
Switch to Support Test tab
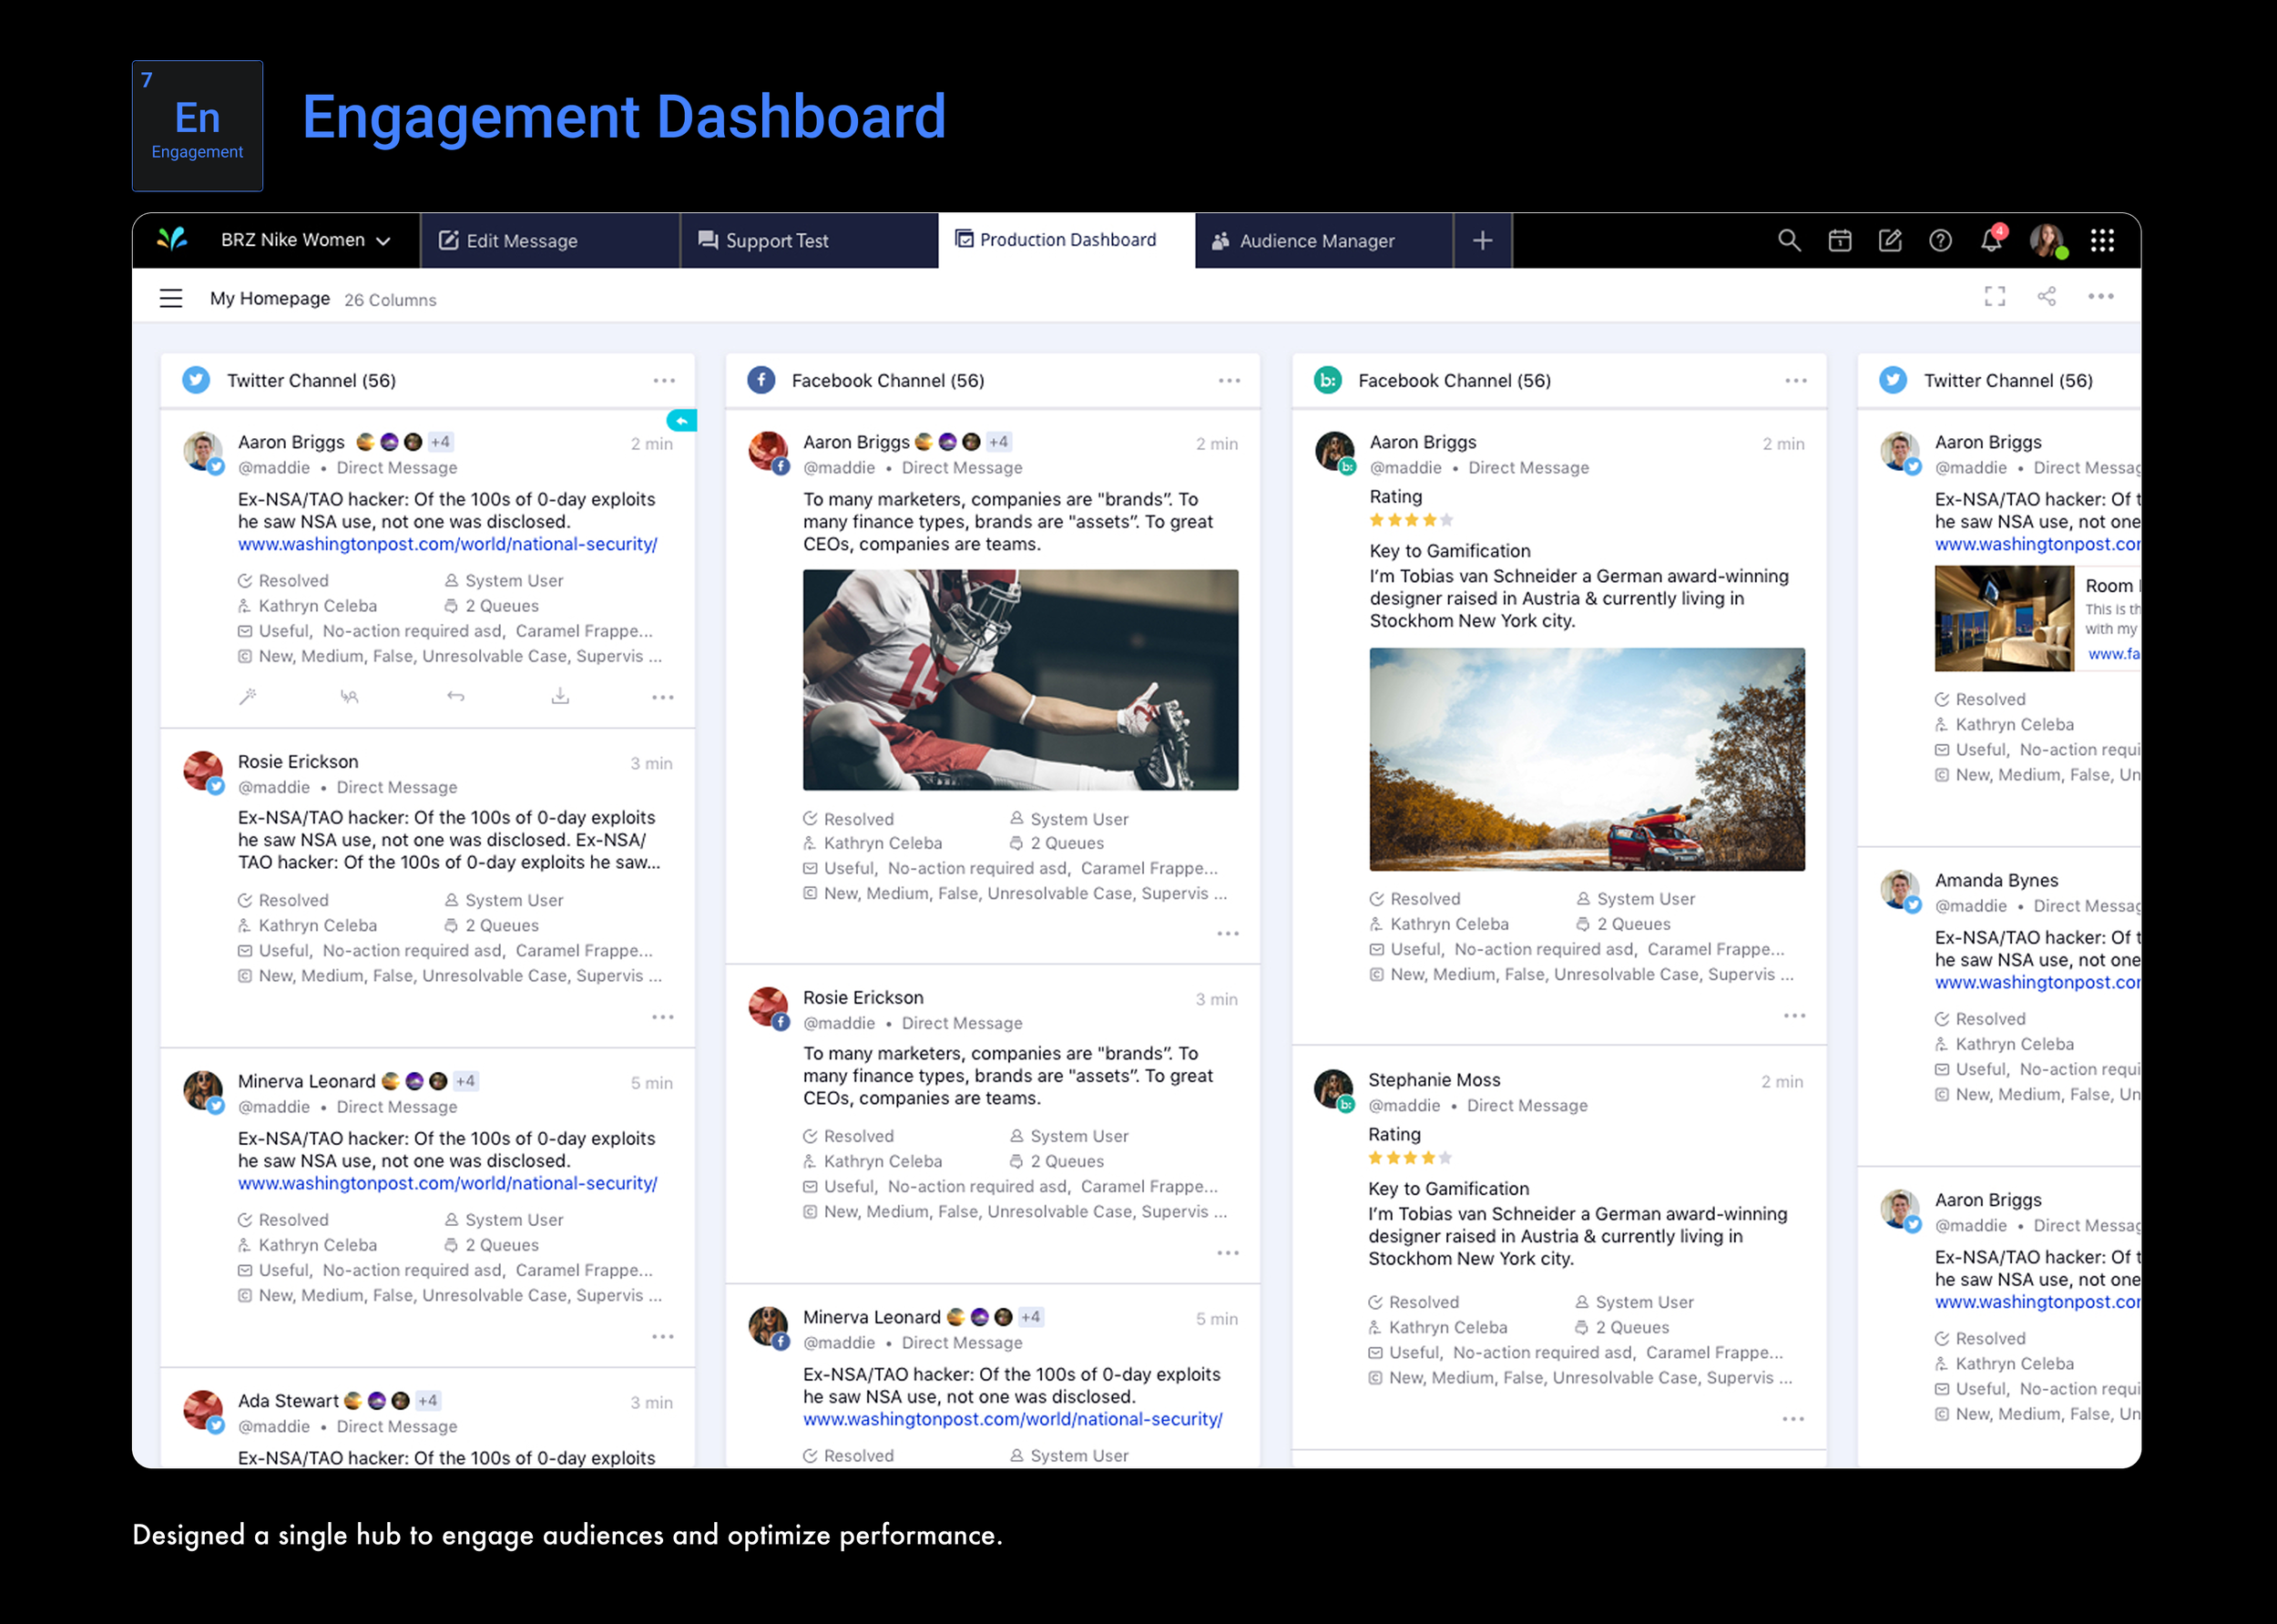click(776, 241)
